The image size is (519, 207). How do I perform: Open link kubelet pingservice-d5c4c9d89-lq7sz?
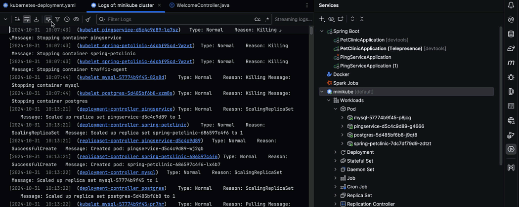pyautogui.click(x=130, y=30)
